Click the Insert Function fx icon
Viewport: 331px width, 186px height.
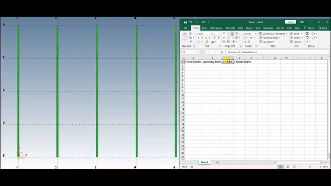point(222,52)
